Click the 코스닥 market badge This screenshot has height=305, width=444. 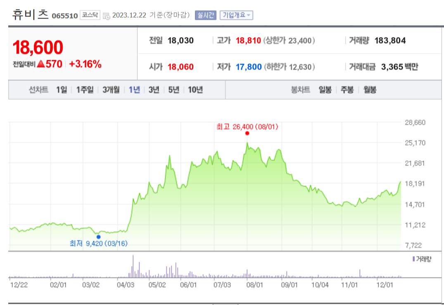[x=90, y=15]
